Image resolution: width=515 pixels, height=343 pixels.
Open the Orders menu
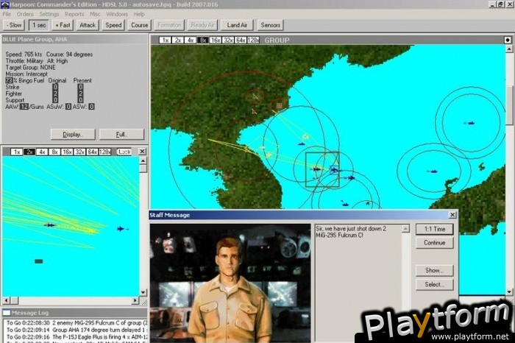point(25,14)
